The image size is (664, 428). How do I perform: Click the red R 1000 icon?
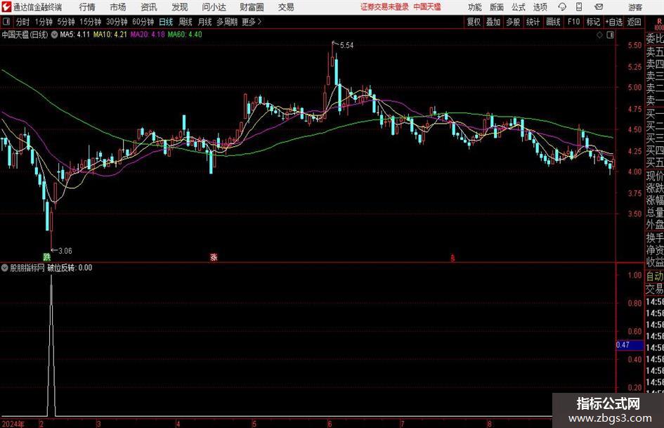tap(659, 24)
